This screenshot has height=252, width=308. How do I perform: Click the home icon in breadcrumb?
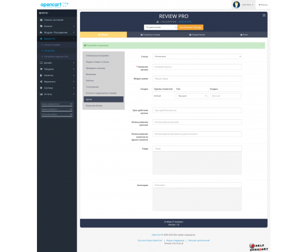click(x=157, y=22)
